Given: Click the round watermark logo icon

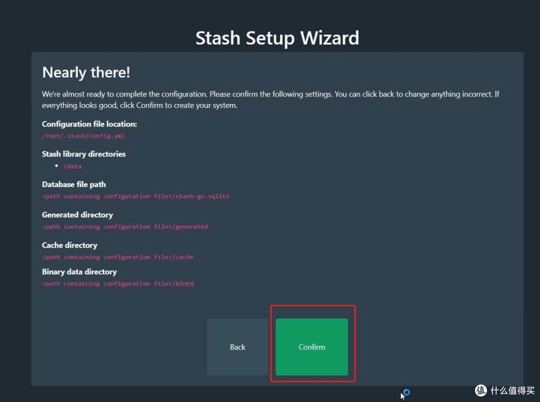Looking at the screenshot, I should [x=481, y=390].
